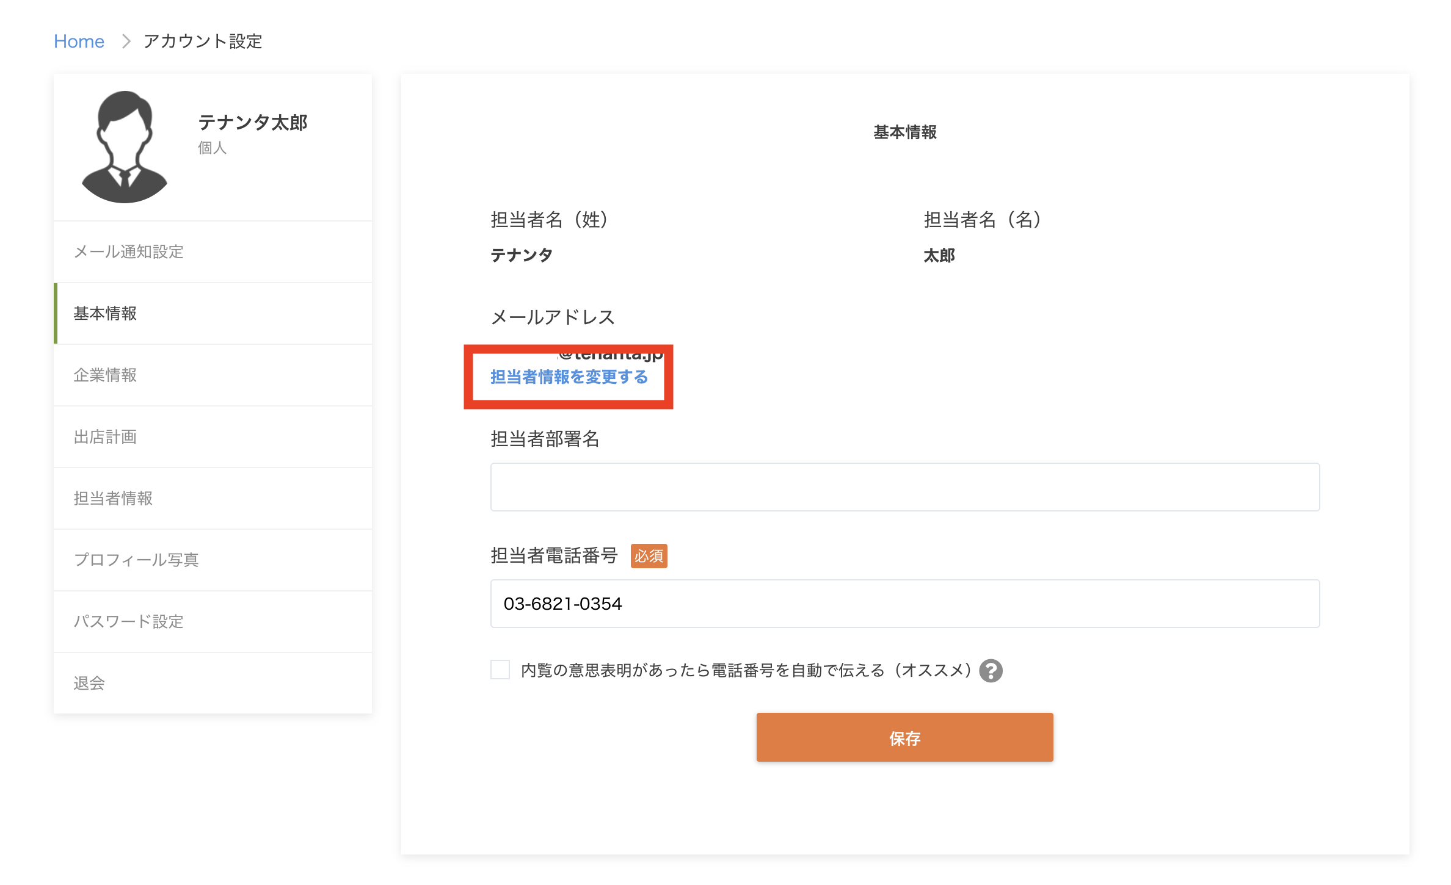Click the テナンタ太郎 profile name

pos(252,123)
